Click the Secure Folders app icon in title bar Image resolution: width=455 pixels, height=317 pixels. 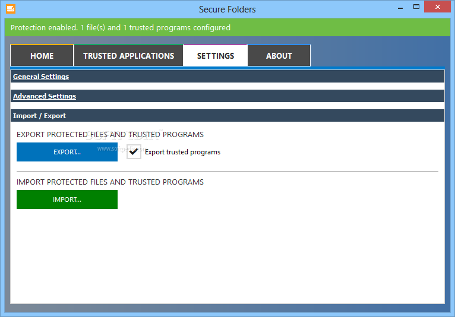coord(11,9)
